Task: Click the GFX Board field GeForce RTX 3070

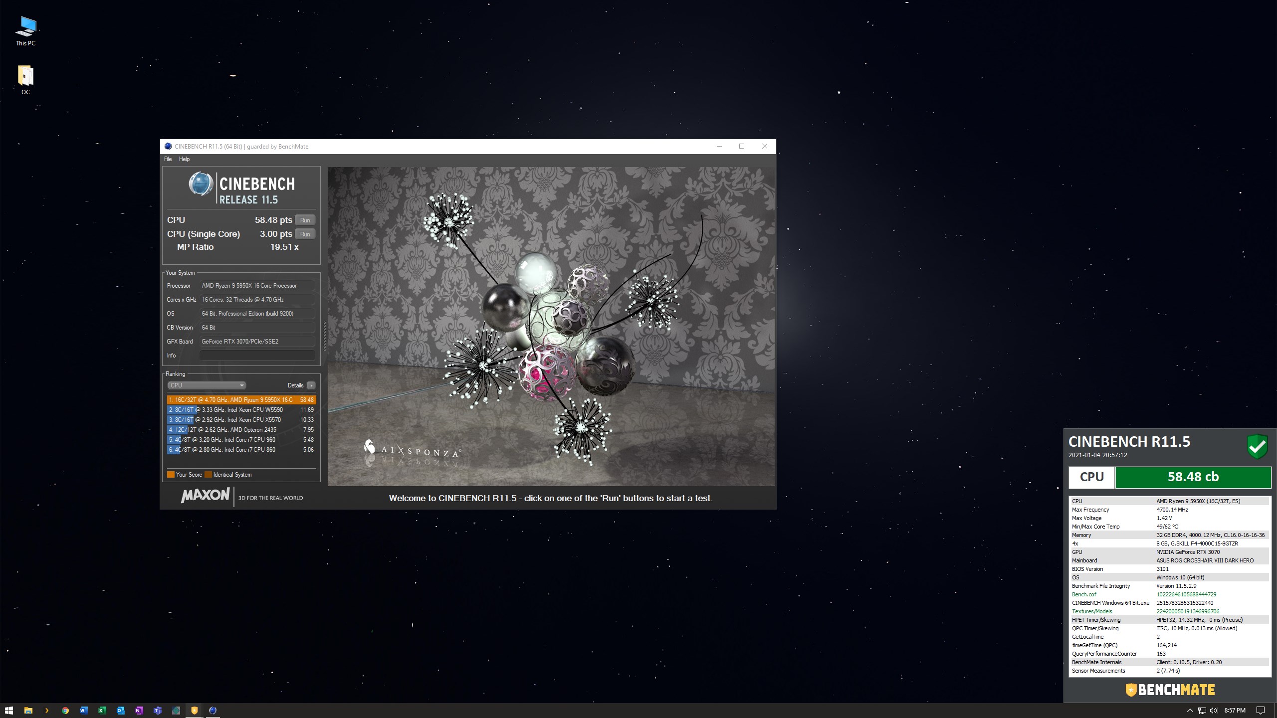Action: [x=257, y=342]
